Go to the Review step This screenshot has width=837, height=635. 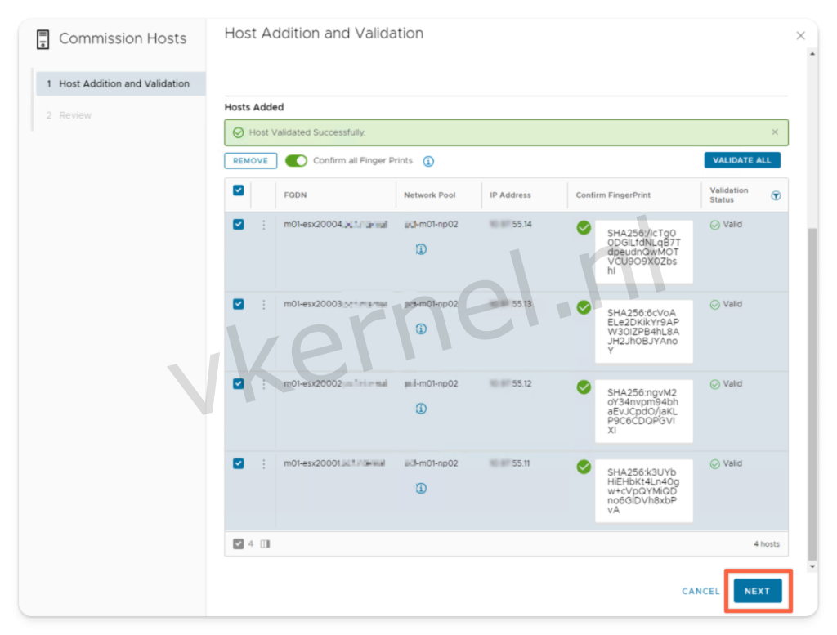point(75,115)
